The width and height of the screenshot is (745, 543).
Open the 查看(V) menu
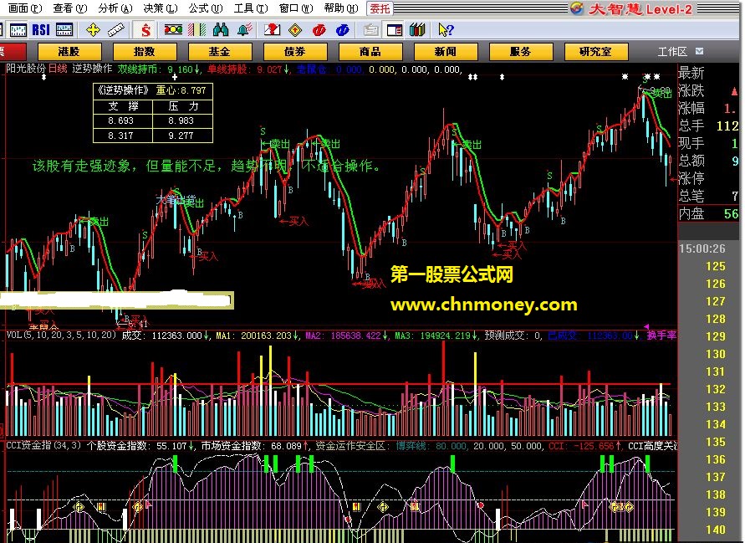(70, 8)
